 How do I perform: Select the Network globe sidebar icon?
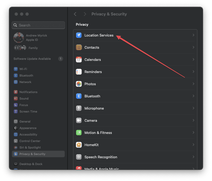(16, 82)
